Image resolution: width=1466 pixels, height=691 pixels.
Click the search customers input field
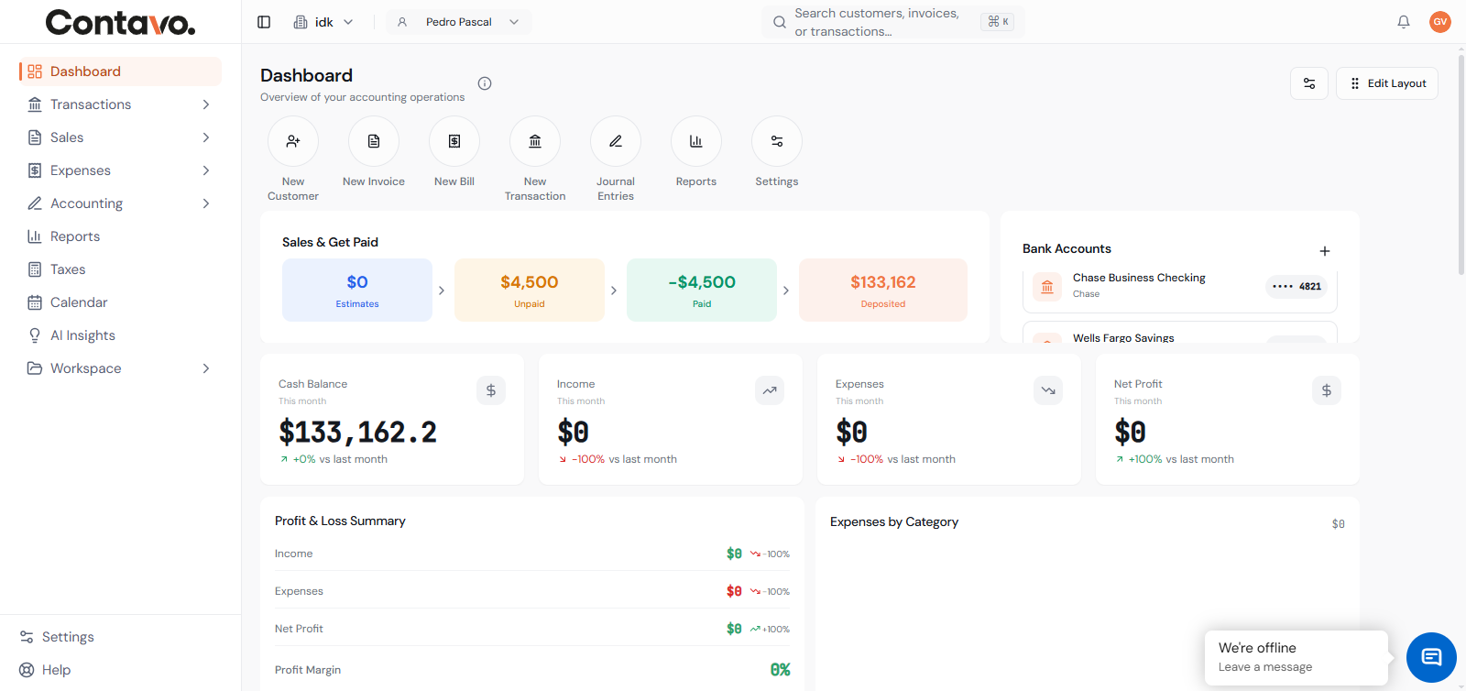pyautogui.click(x=893, y=22)
